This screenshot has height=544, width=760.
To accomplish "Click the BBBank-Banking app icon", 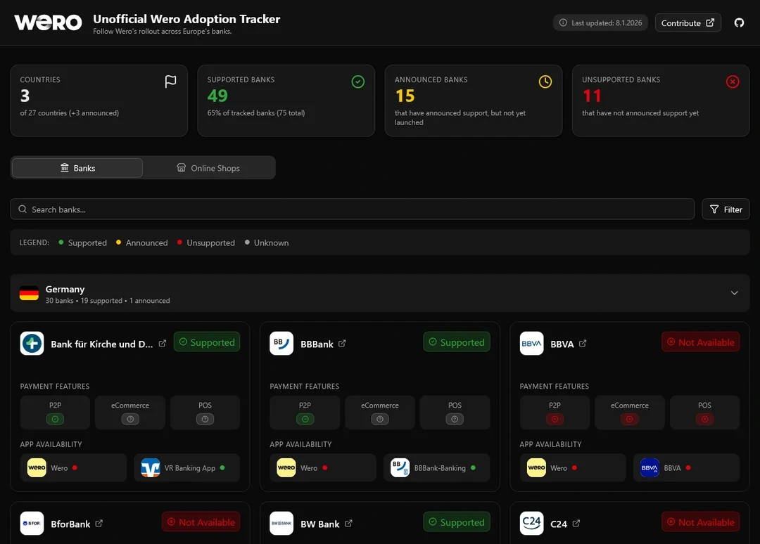I will pos(400,468).
